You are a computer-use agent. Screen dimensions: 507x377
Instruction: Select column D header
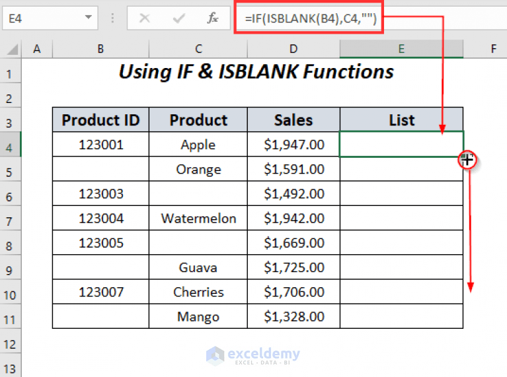click(x=293, y=49)
